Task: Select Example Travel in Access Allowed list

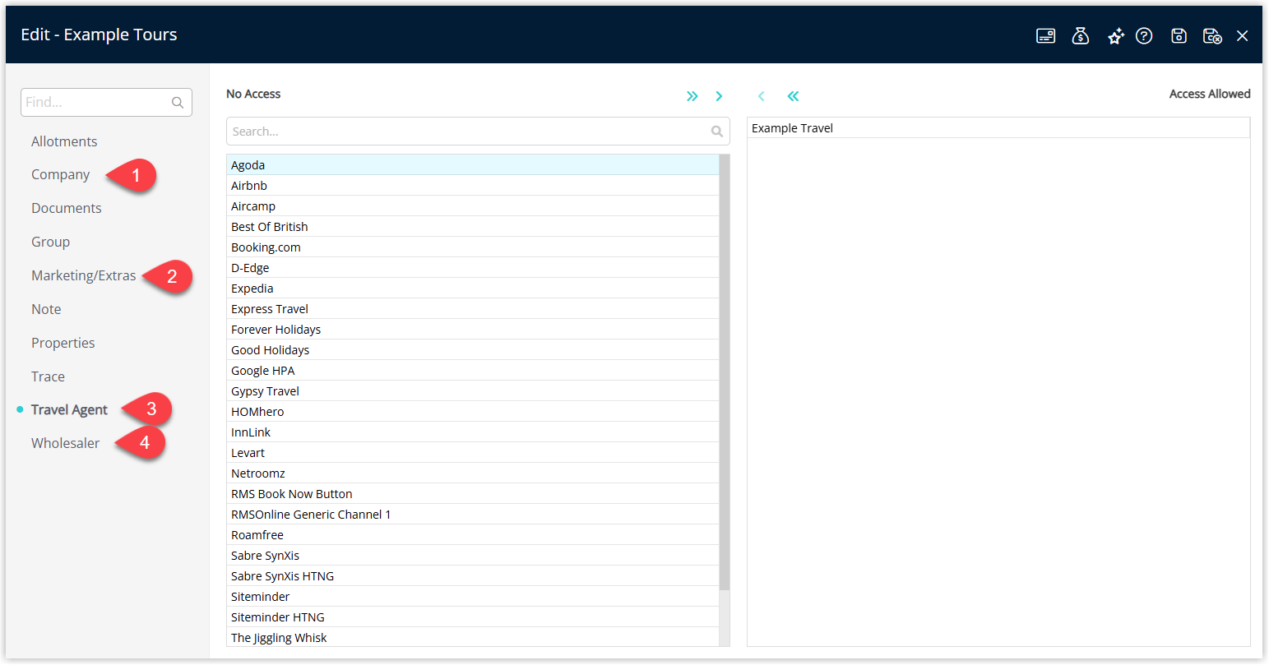Action: click(998, 128)
